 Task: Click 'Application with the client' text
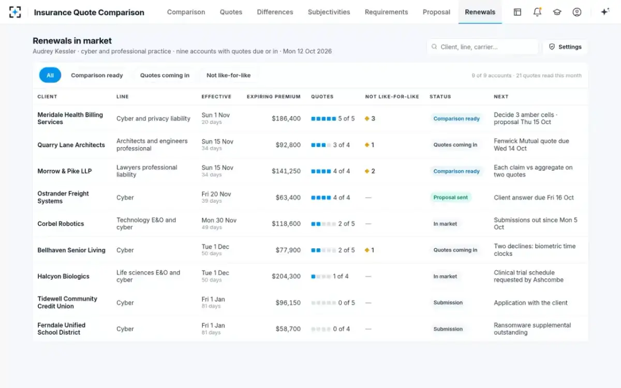click(530, 303)
